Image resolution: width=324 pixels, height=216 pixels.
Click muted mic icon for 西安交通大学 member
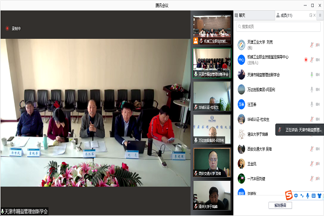[312, 149]
